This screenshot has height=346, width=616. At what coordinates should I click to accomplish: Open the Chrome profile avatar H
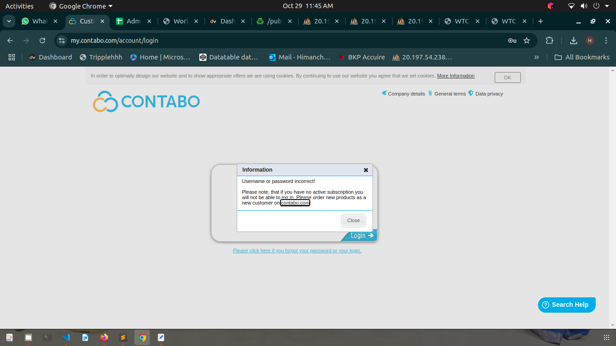tap(590, 41)
